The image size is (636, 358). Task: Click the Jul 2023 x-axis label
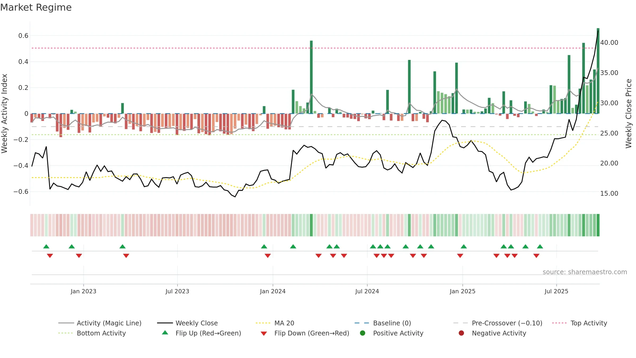click(x=177, y=291)
